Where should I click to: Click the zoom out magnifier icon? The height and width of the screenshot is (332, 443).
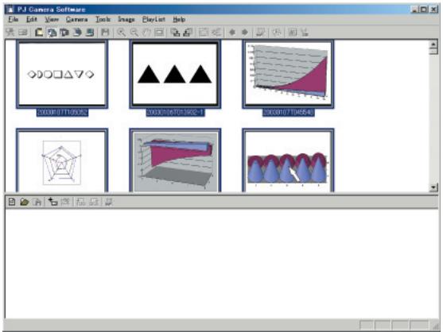point(134,33)
